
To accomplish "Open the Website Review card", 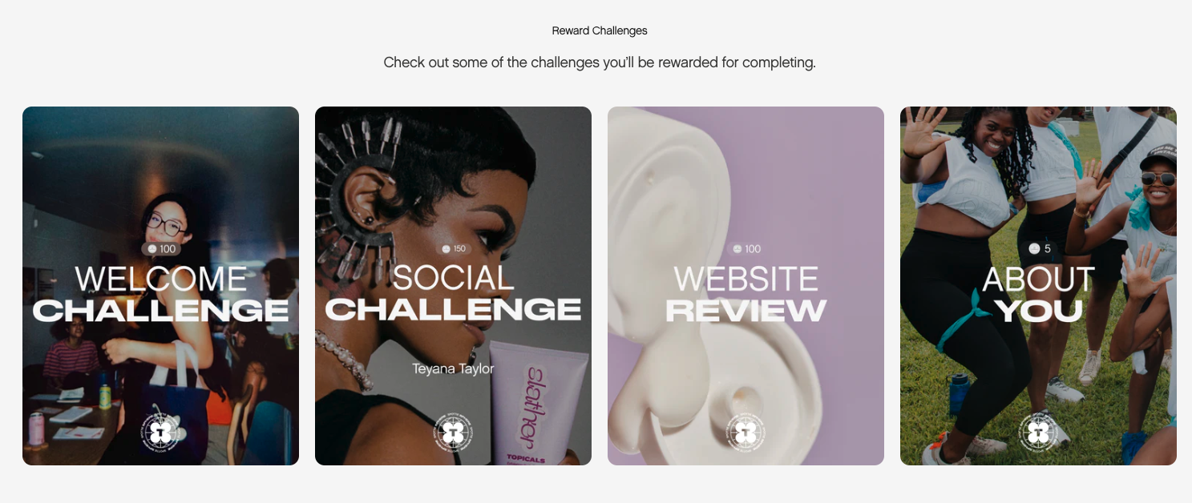I will click(746, 286).
